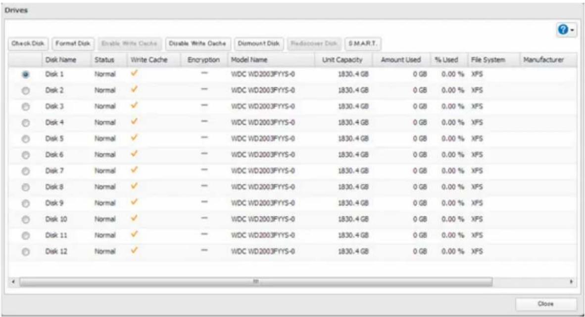The height and width of the screenshot is (317, 585).
Task: Click the Normal status of Disk 9
Action: pos(105,203)
